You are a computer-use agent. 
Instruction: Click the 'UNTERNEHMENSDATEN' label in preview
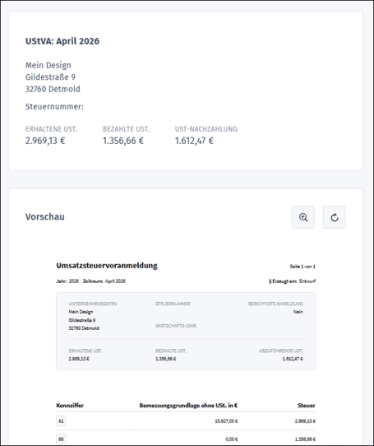click(x=93, y=304)
